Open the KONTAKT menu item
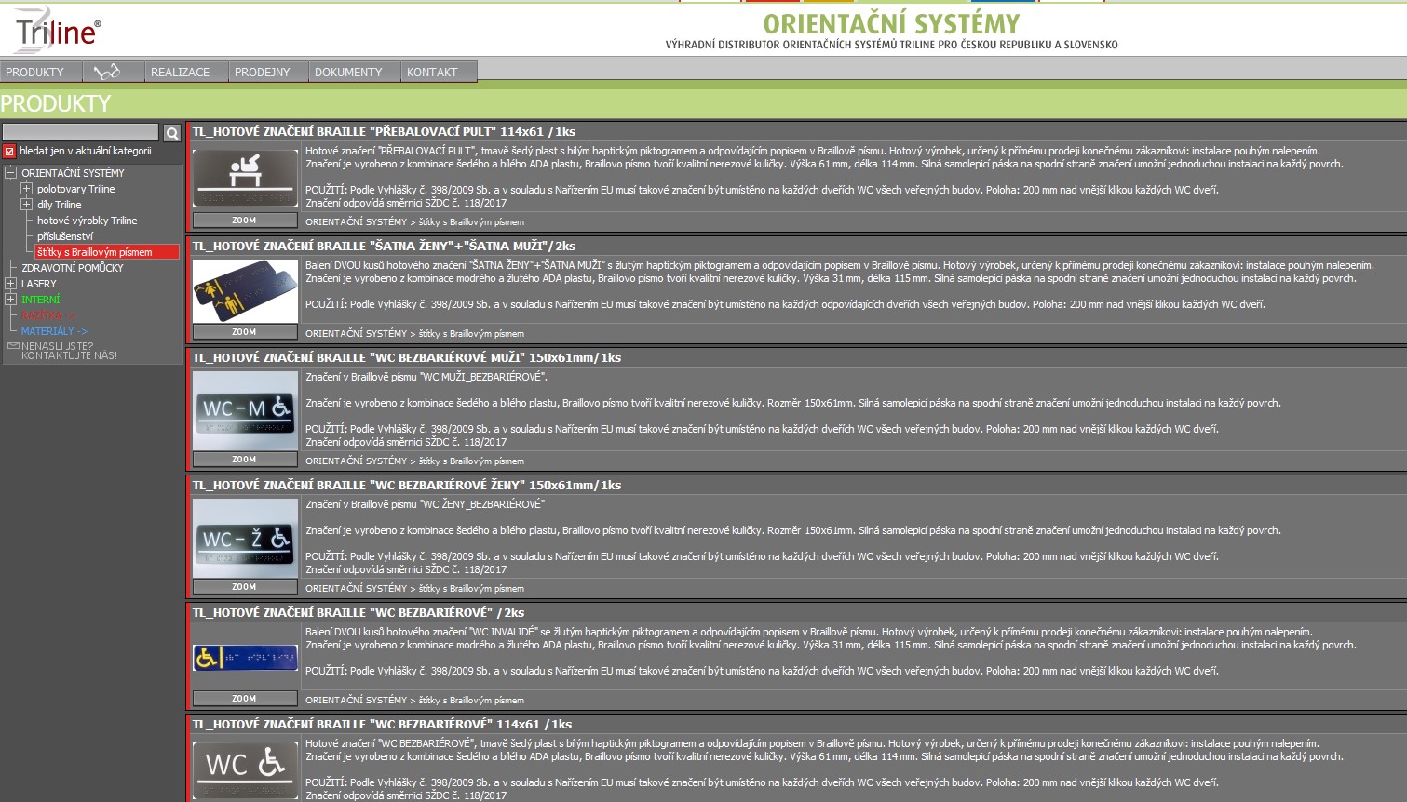The height and width of the screenshot is (802, 1407). click(x=432, y=72)
